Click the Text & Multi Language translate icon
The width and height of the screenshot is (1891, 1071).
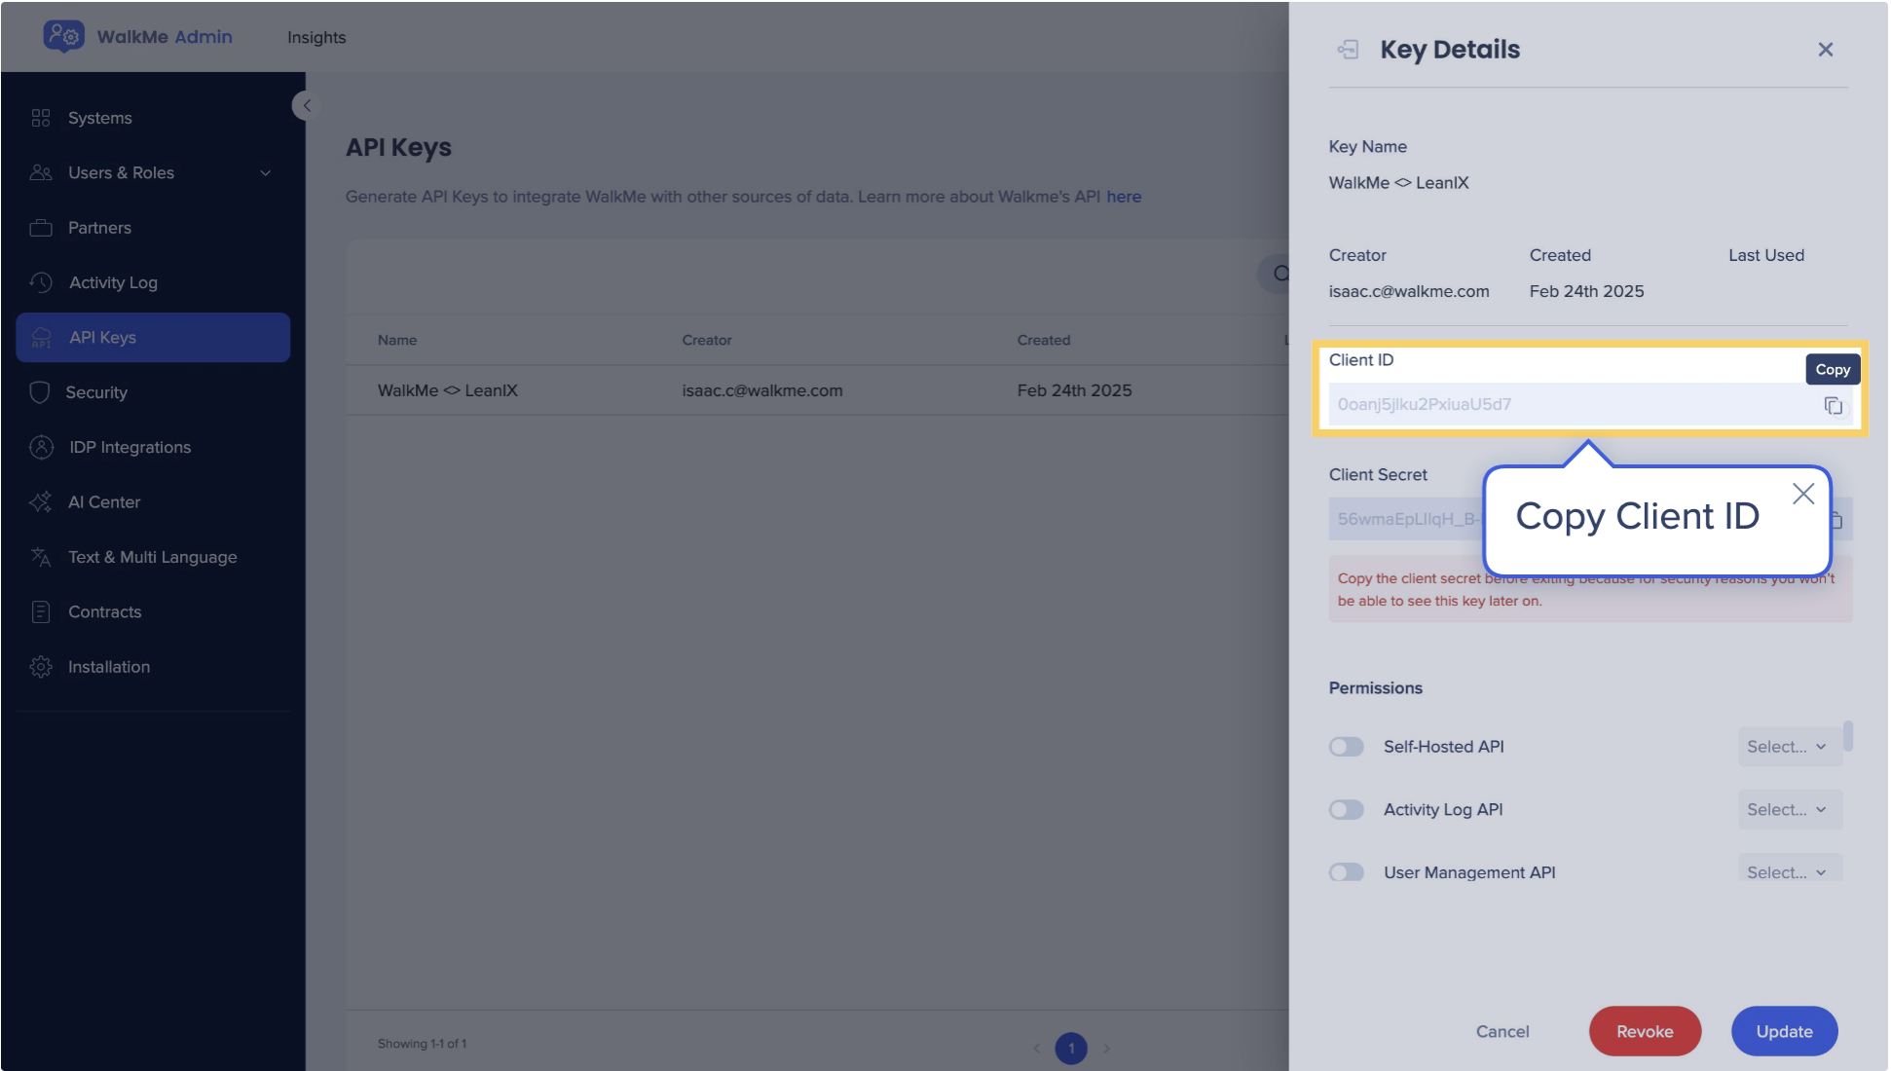point(41,557)
